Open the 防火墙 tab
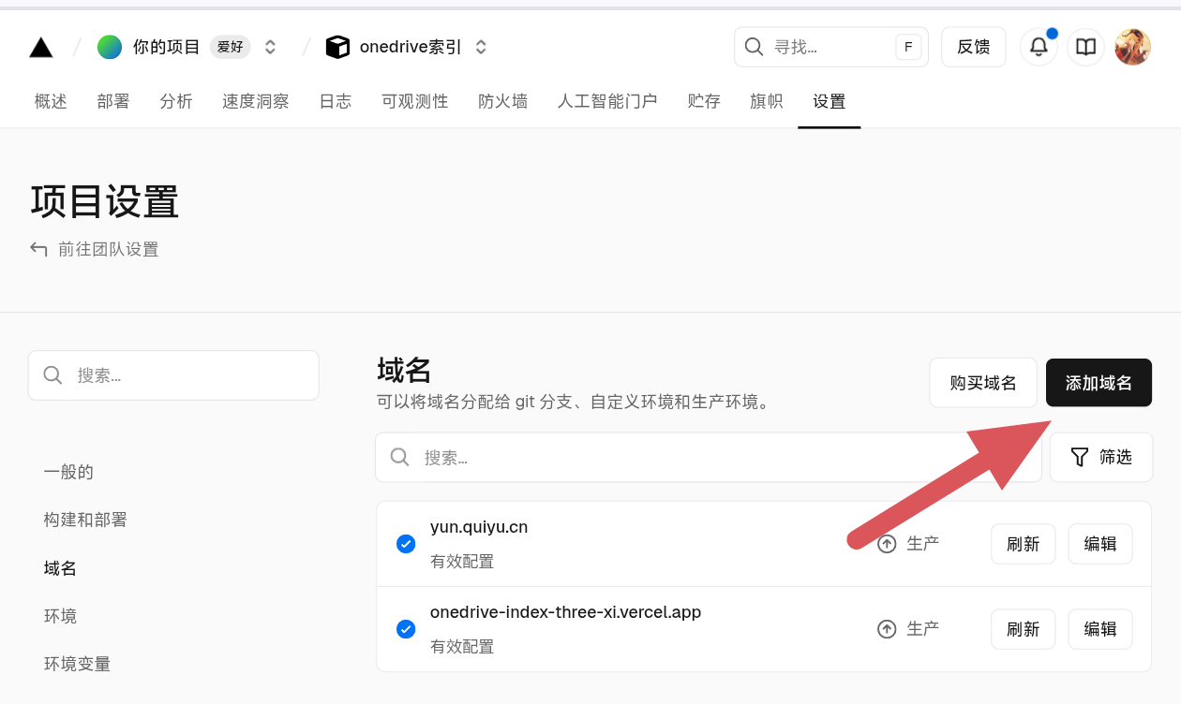Image resolution: width=1181 pixels, height=704 pixels. tap(502, 101)
